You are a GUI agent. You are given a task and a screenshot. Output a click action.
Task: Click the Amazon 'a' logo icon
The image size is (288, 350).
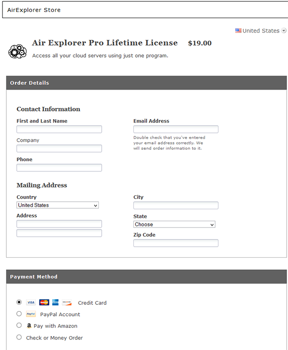(29, 326)
